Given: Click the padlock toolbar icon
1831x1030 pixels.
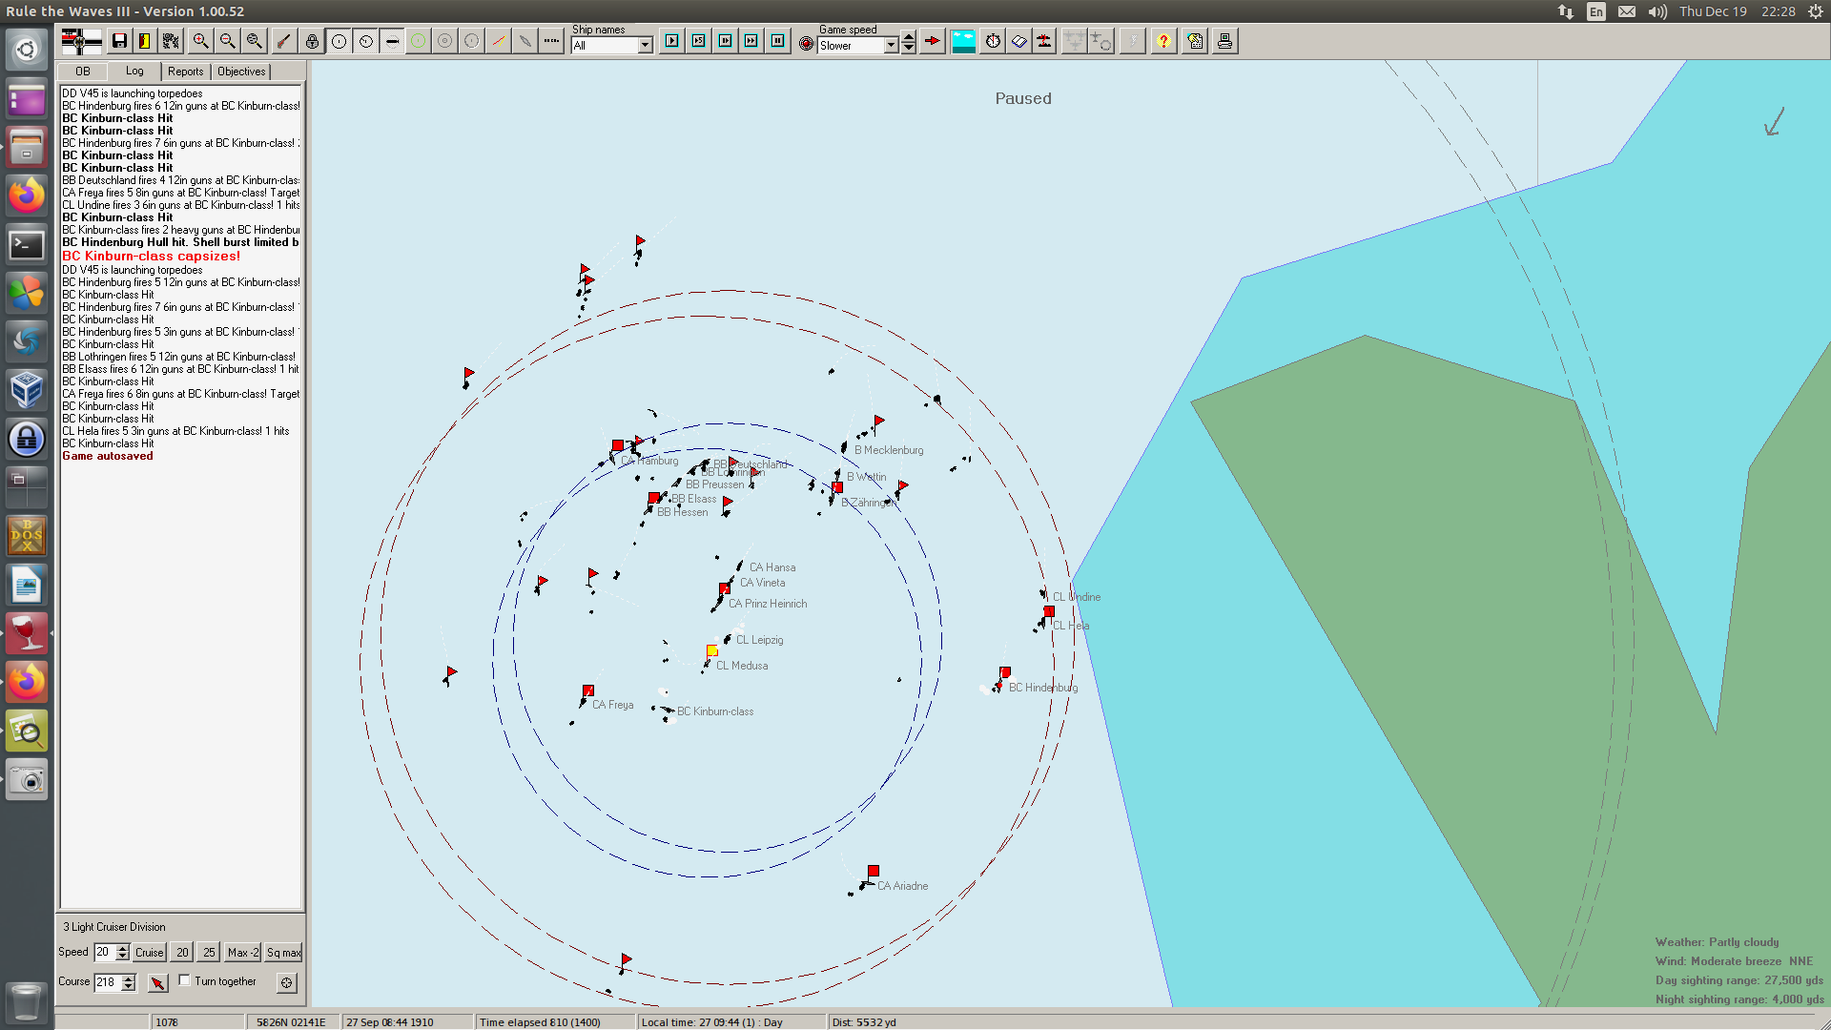Looking at the screenshot, I should [x=312, y=41].
